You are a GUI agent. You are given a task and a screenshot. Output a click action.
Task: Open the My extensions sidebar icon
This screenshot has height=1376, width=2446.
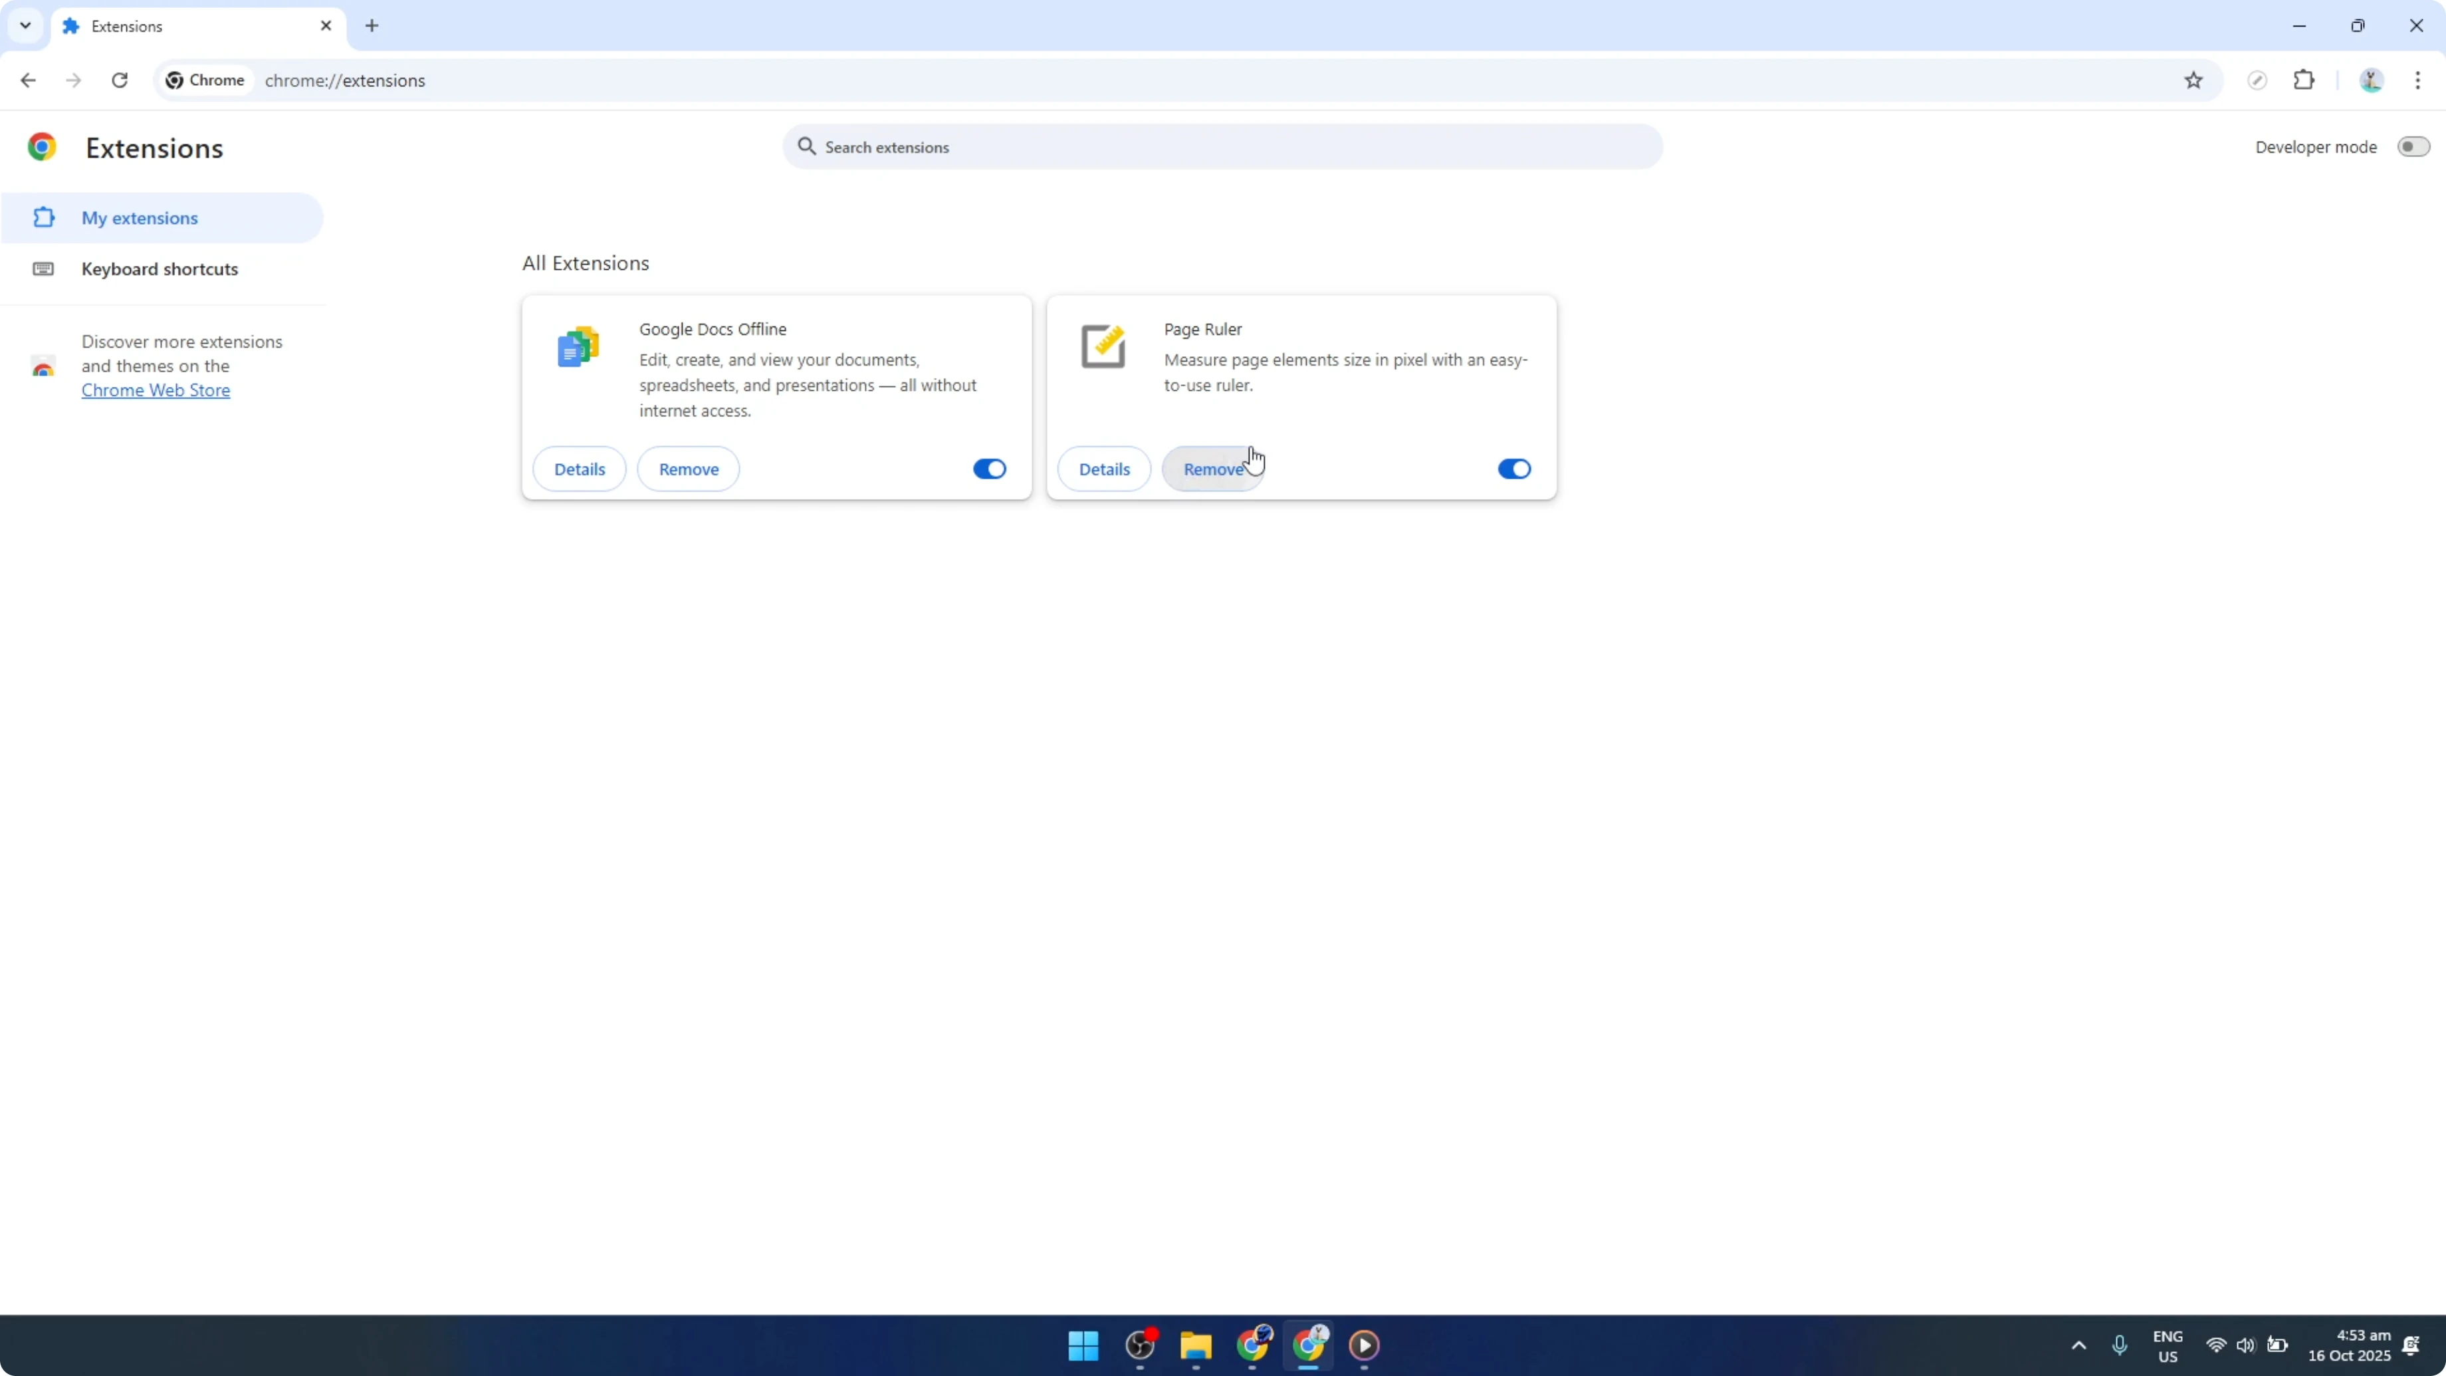[43, 217]
